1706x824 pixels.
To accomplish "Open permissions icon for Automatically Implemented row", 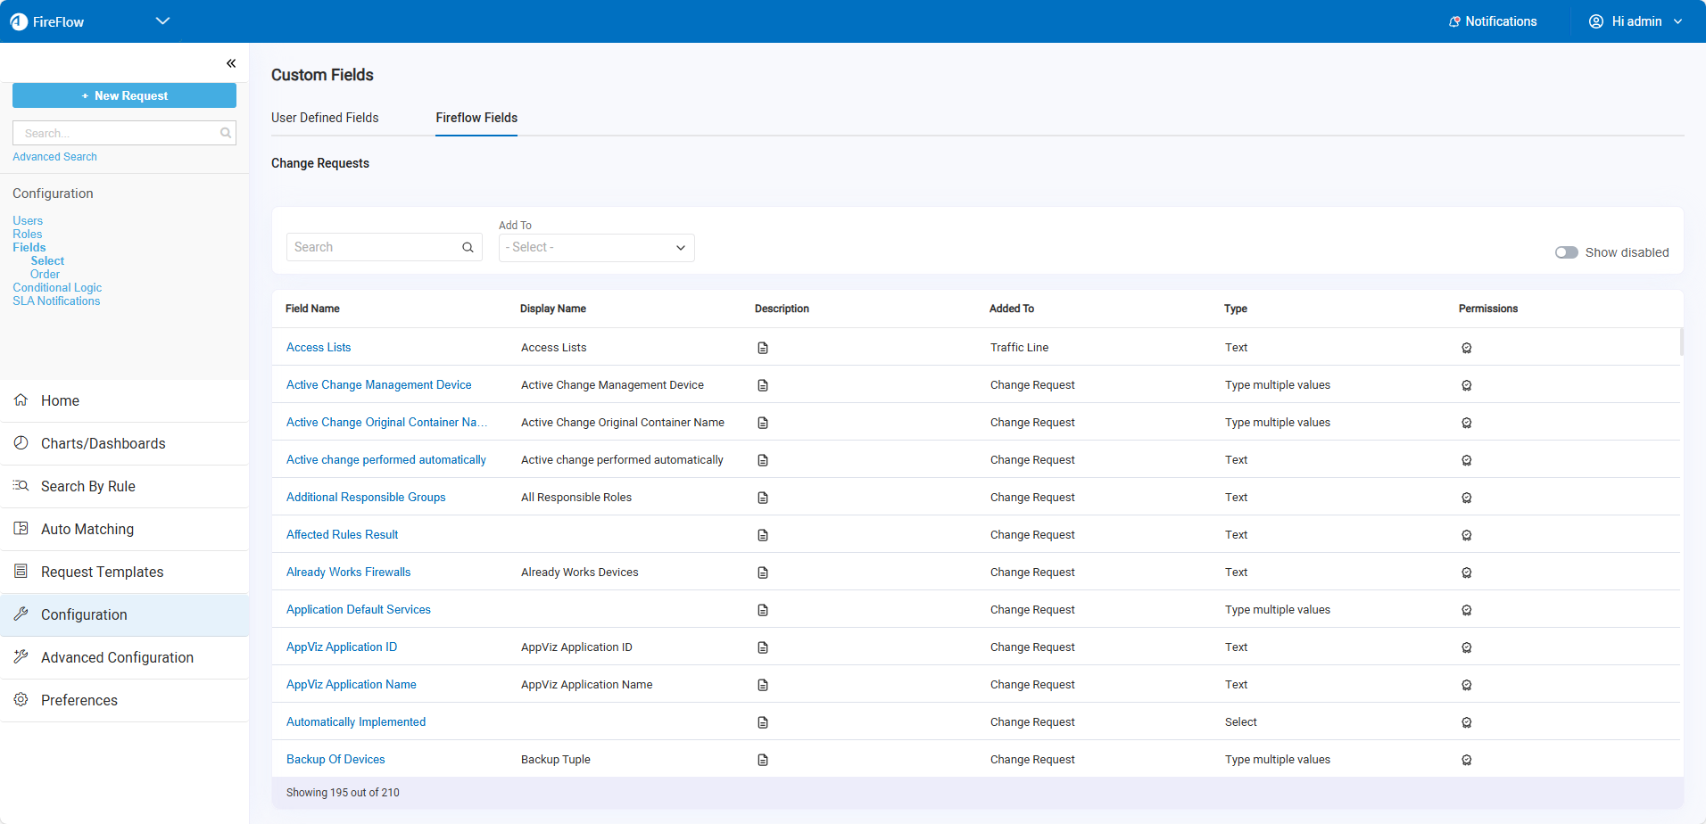I will [1466, 722].
